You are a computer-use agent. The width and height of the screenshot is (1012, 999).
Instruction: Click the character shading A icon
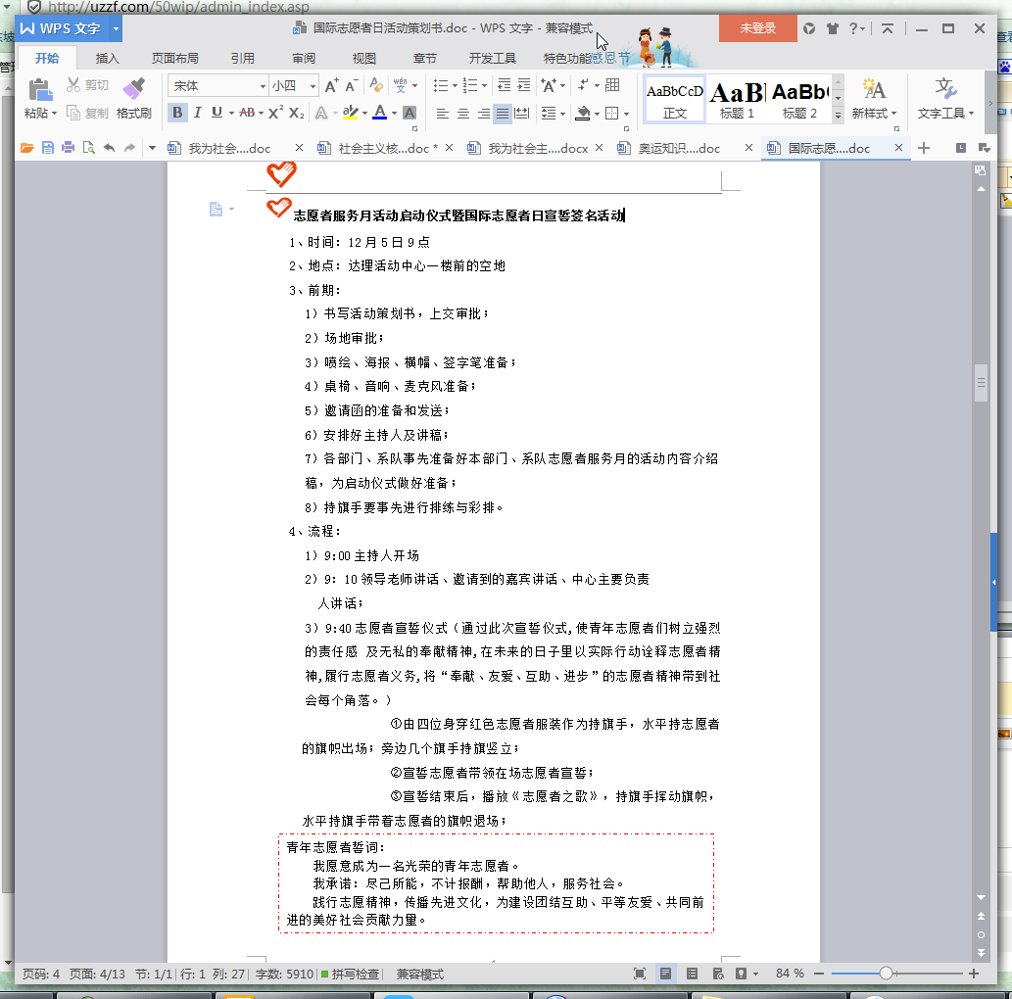[x=410, y=113]
